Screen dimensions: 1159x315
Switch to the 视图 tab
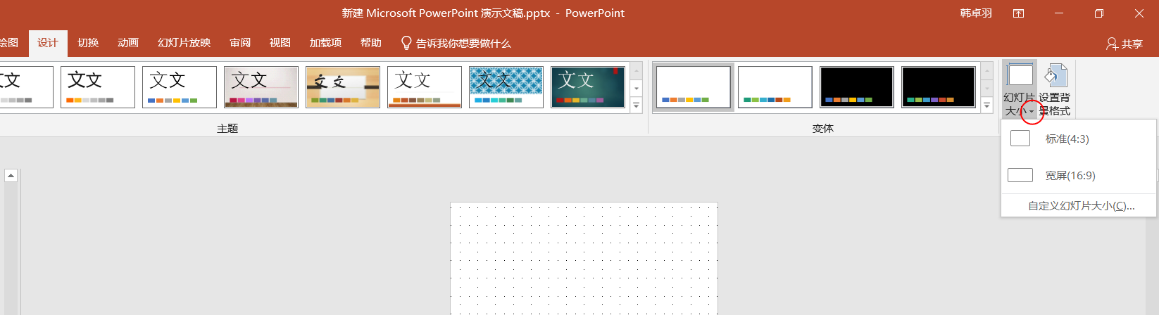pyautogui.click(x=280, y=43)
